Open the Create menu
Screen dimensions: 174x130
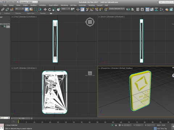click(25, 5)
